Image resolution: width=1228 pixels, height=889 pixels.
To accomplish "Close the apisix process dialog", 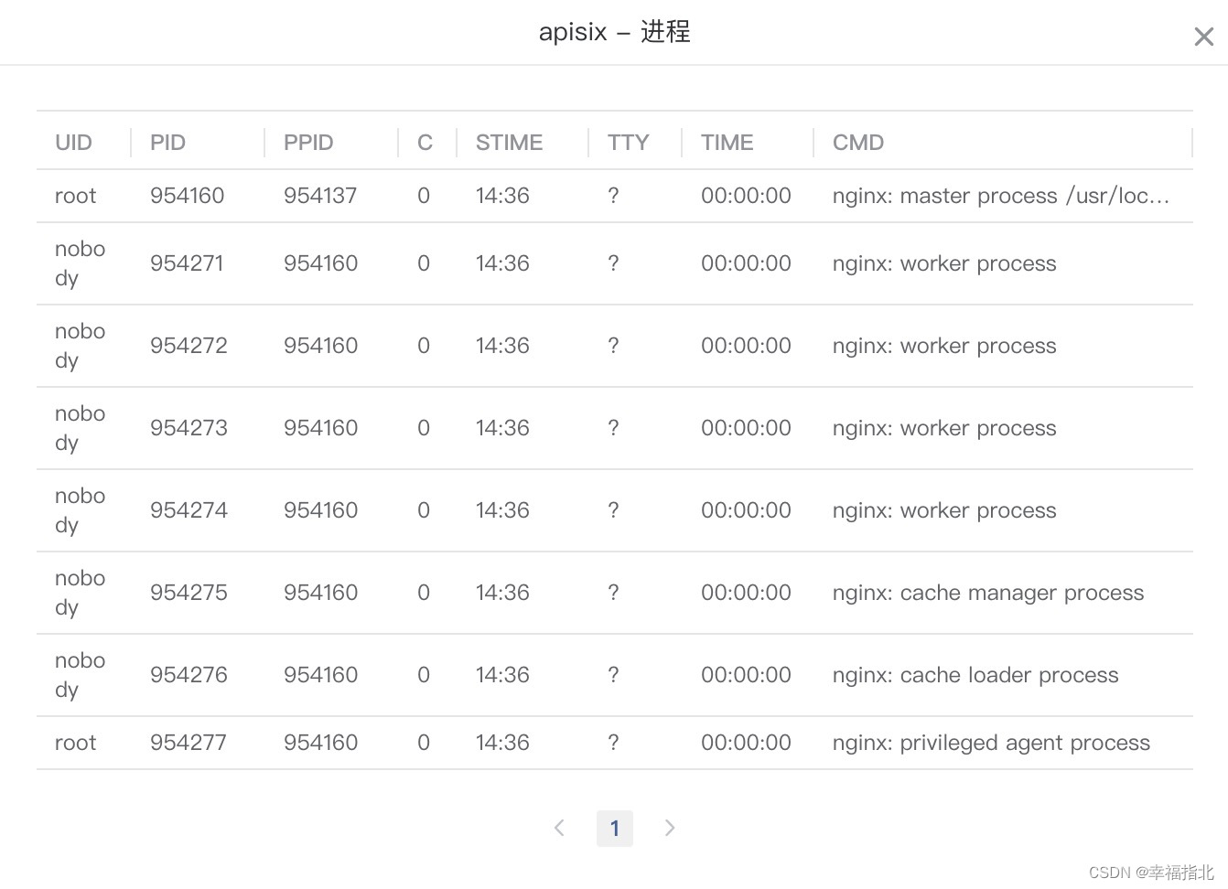I will (1203, 37).
